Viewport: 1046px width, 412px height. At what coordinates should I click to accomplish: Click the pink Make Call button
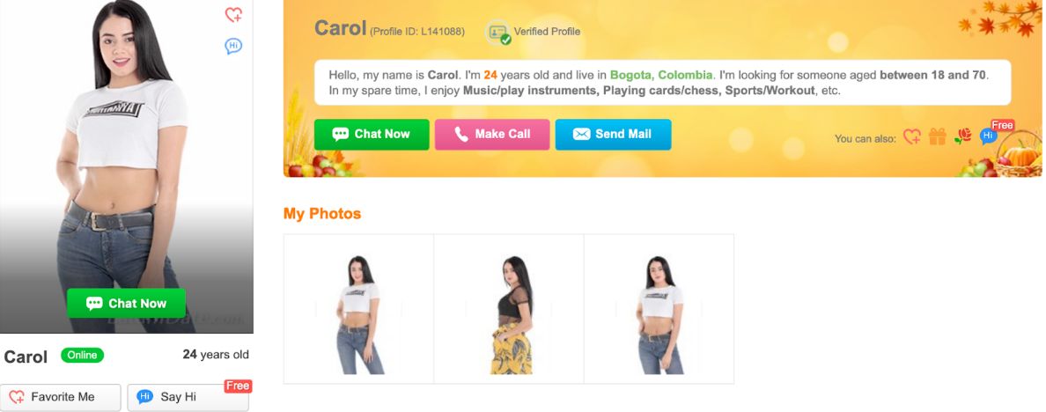492,134
